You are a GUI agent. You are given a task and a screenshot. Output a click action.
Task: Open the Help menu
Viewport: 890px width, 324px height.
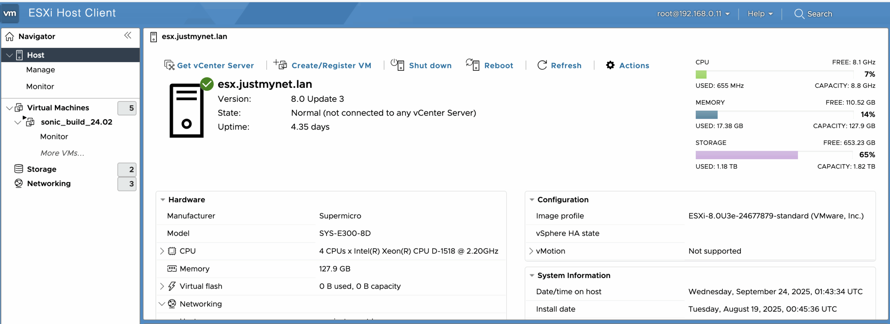[x=760, y=14]
